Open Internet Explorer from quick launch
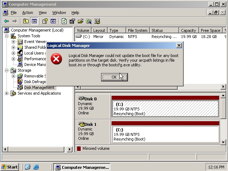Screen dimensions: 228x171 (x=36, y=167)
